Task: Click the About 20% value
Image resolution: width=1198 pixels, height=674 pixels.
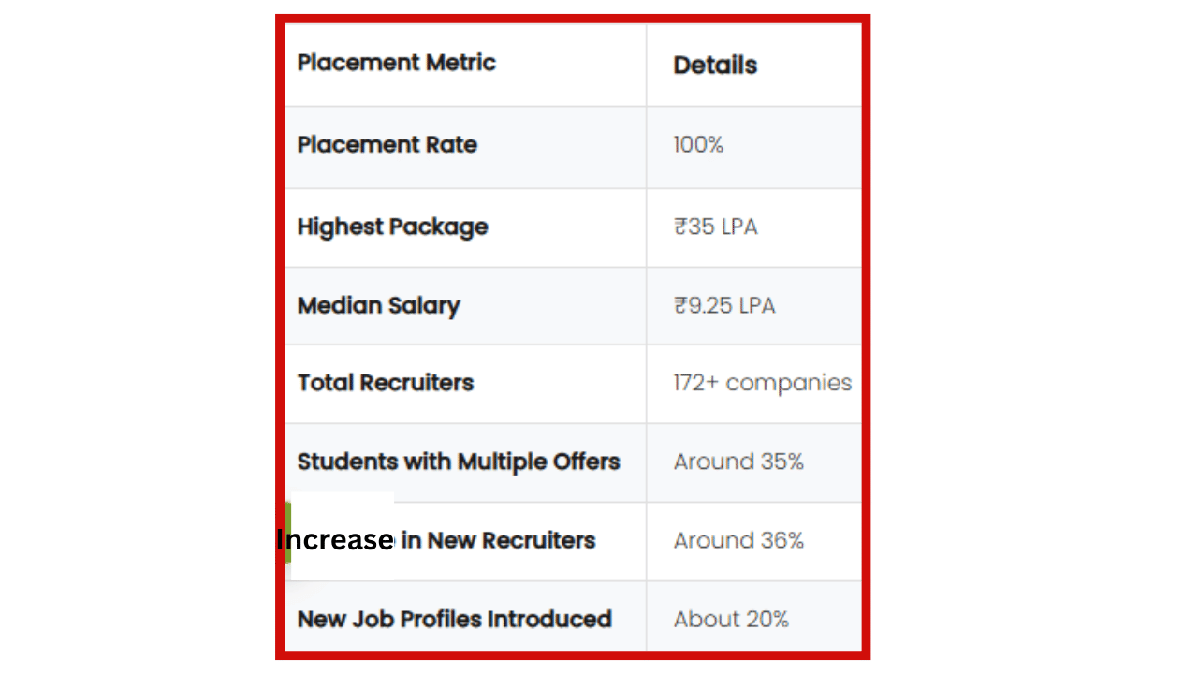Action: tap(731, 619)
